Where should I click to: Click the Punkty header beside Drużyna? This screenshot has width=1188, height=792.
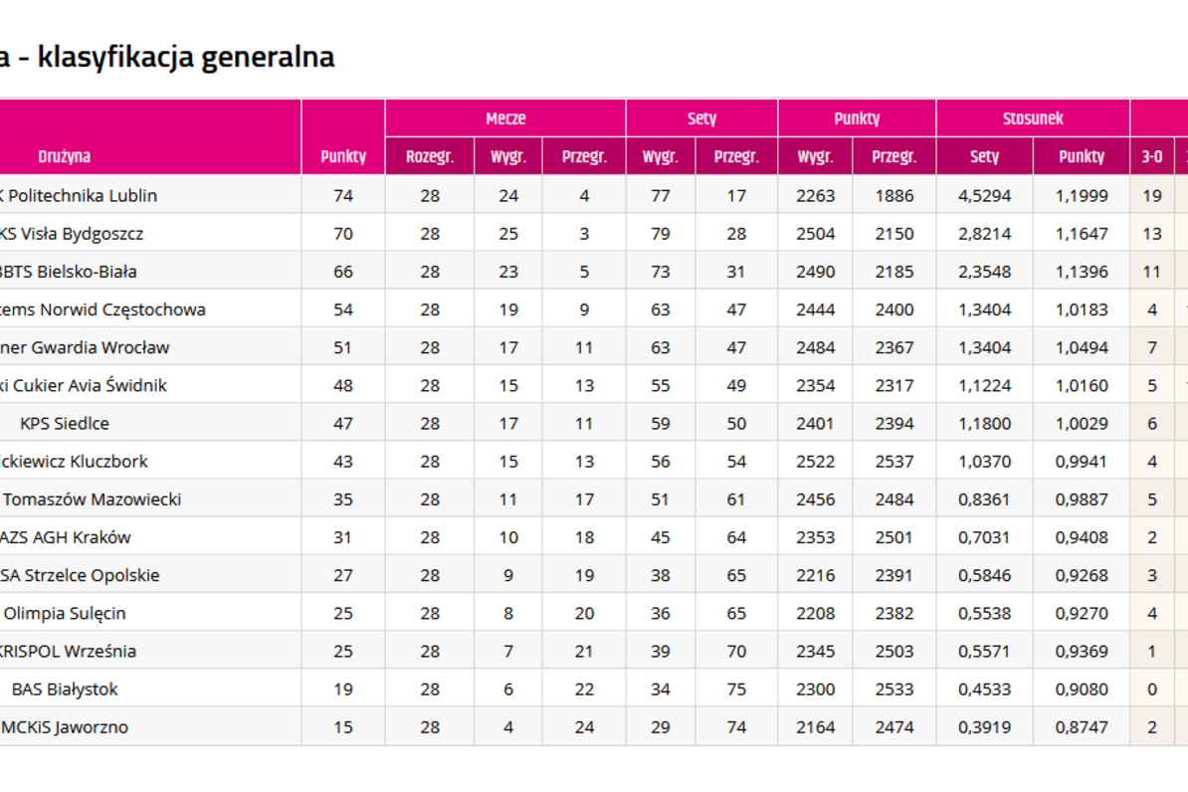pyautogui.click(x=343, y=156)
